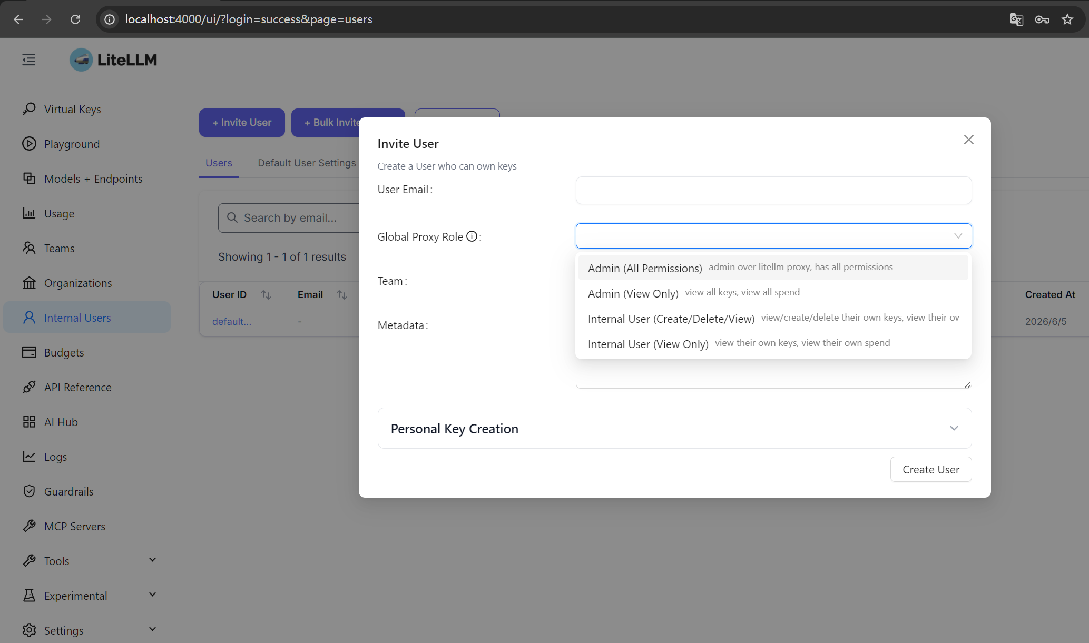The image size is (1089, 643).
Task: Click the search magnifier icon
Action: [x=232, y=217]
